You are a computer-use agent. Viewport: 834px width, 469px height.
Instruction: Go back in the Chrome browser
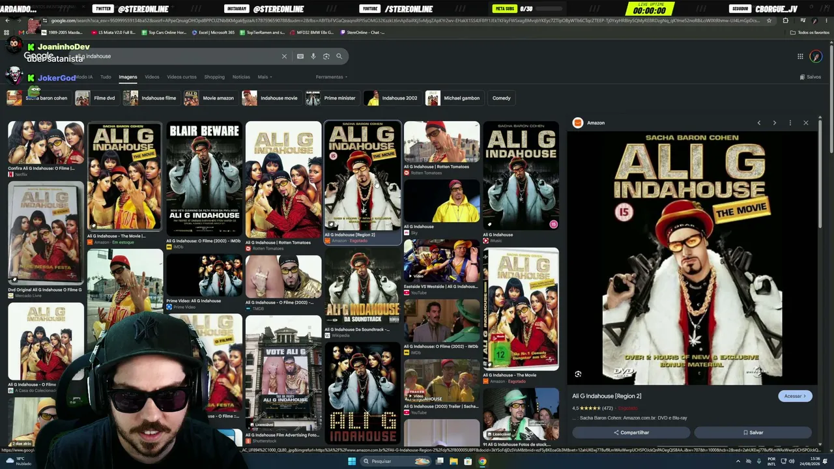point(7,21)
